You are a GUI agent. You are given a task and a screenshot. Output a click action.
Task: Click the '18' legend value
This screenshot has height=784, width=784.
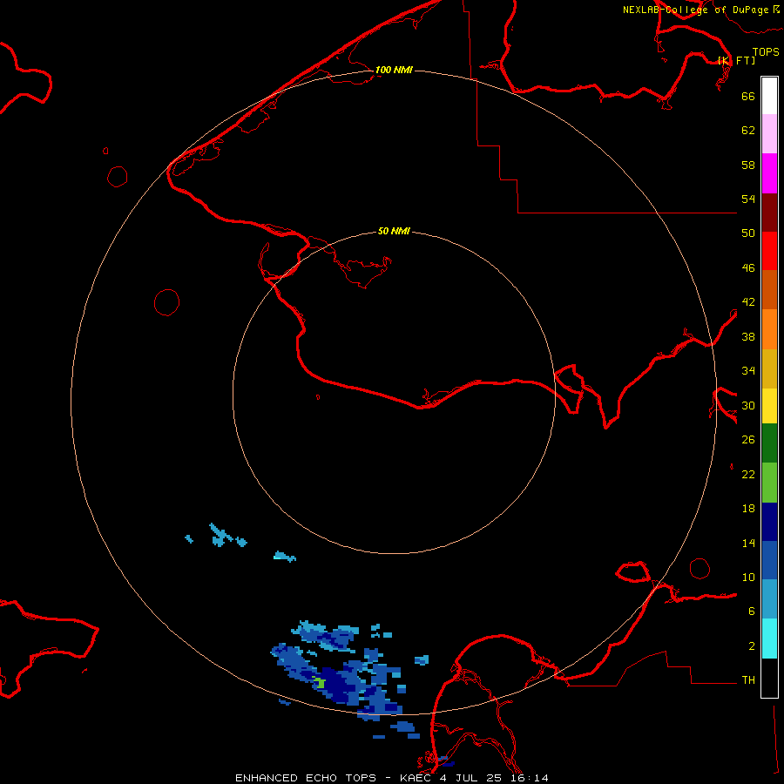coord(748,509)
